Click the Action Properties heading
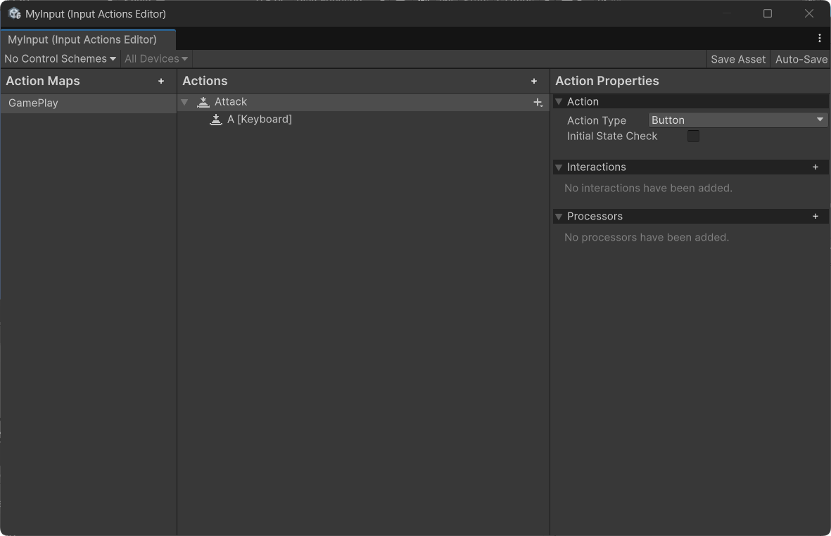Viewport: 831px width, 536px height. tap(607, 81)
